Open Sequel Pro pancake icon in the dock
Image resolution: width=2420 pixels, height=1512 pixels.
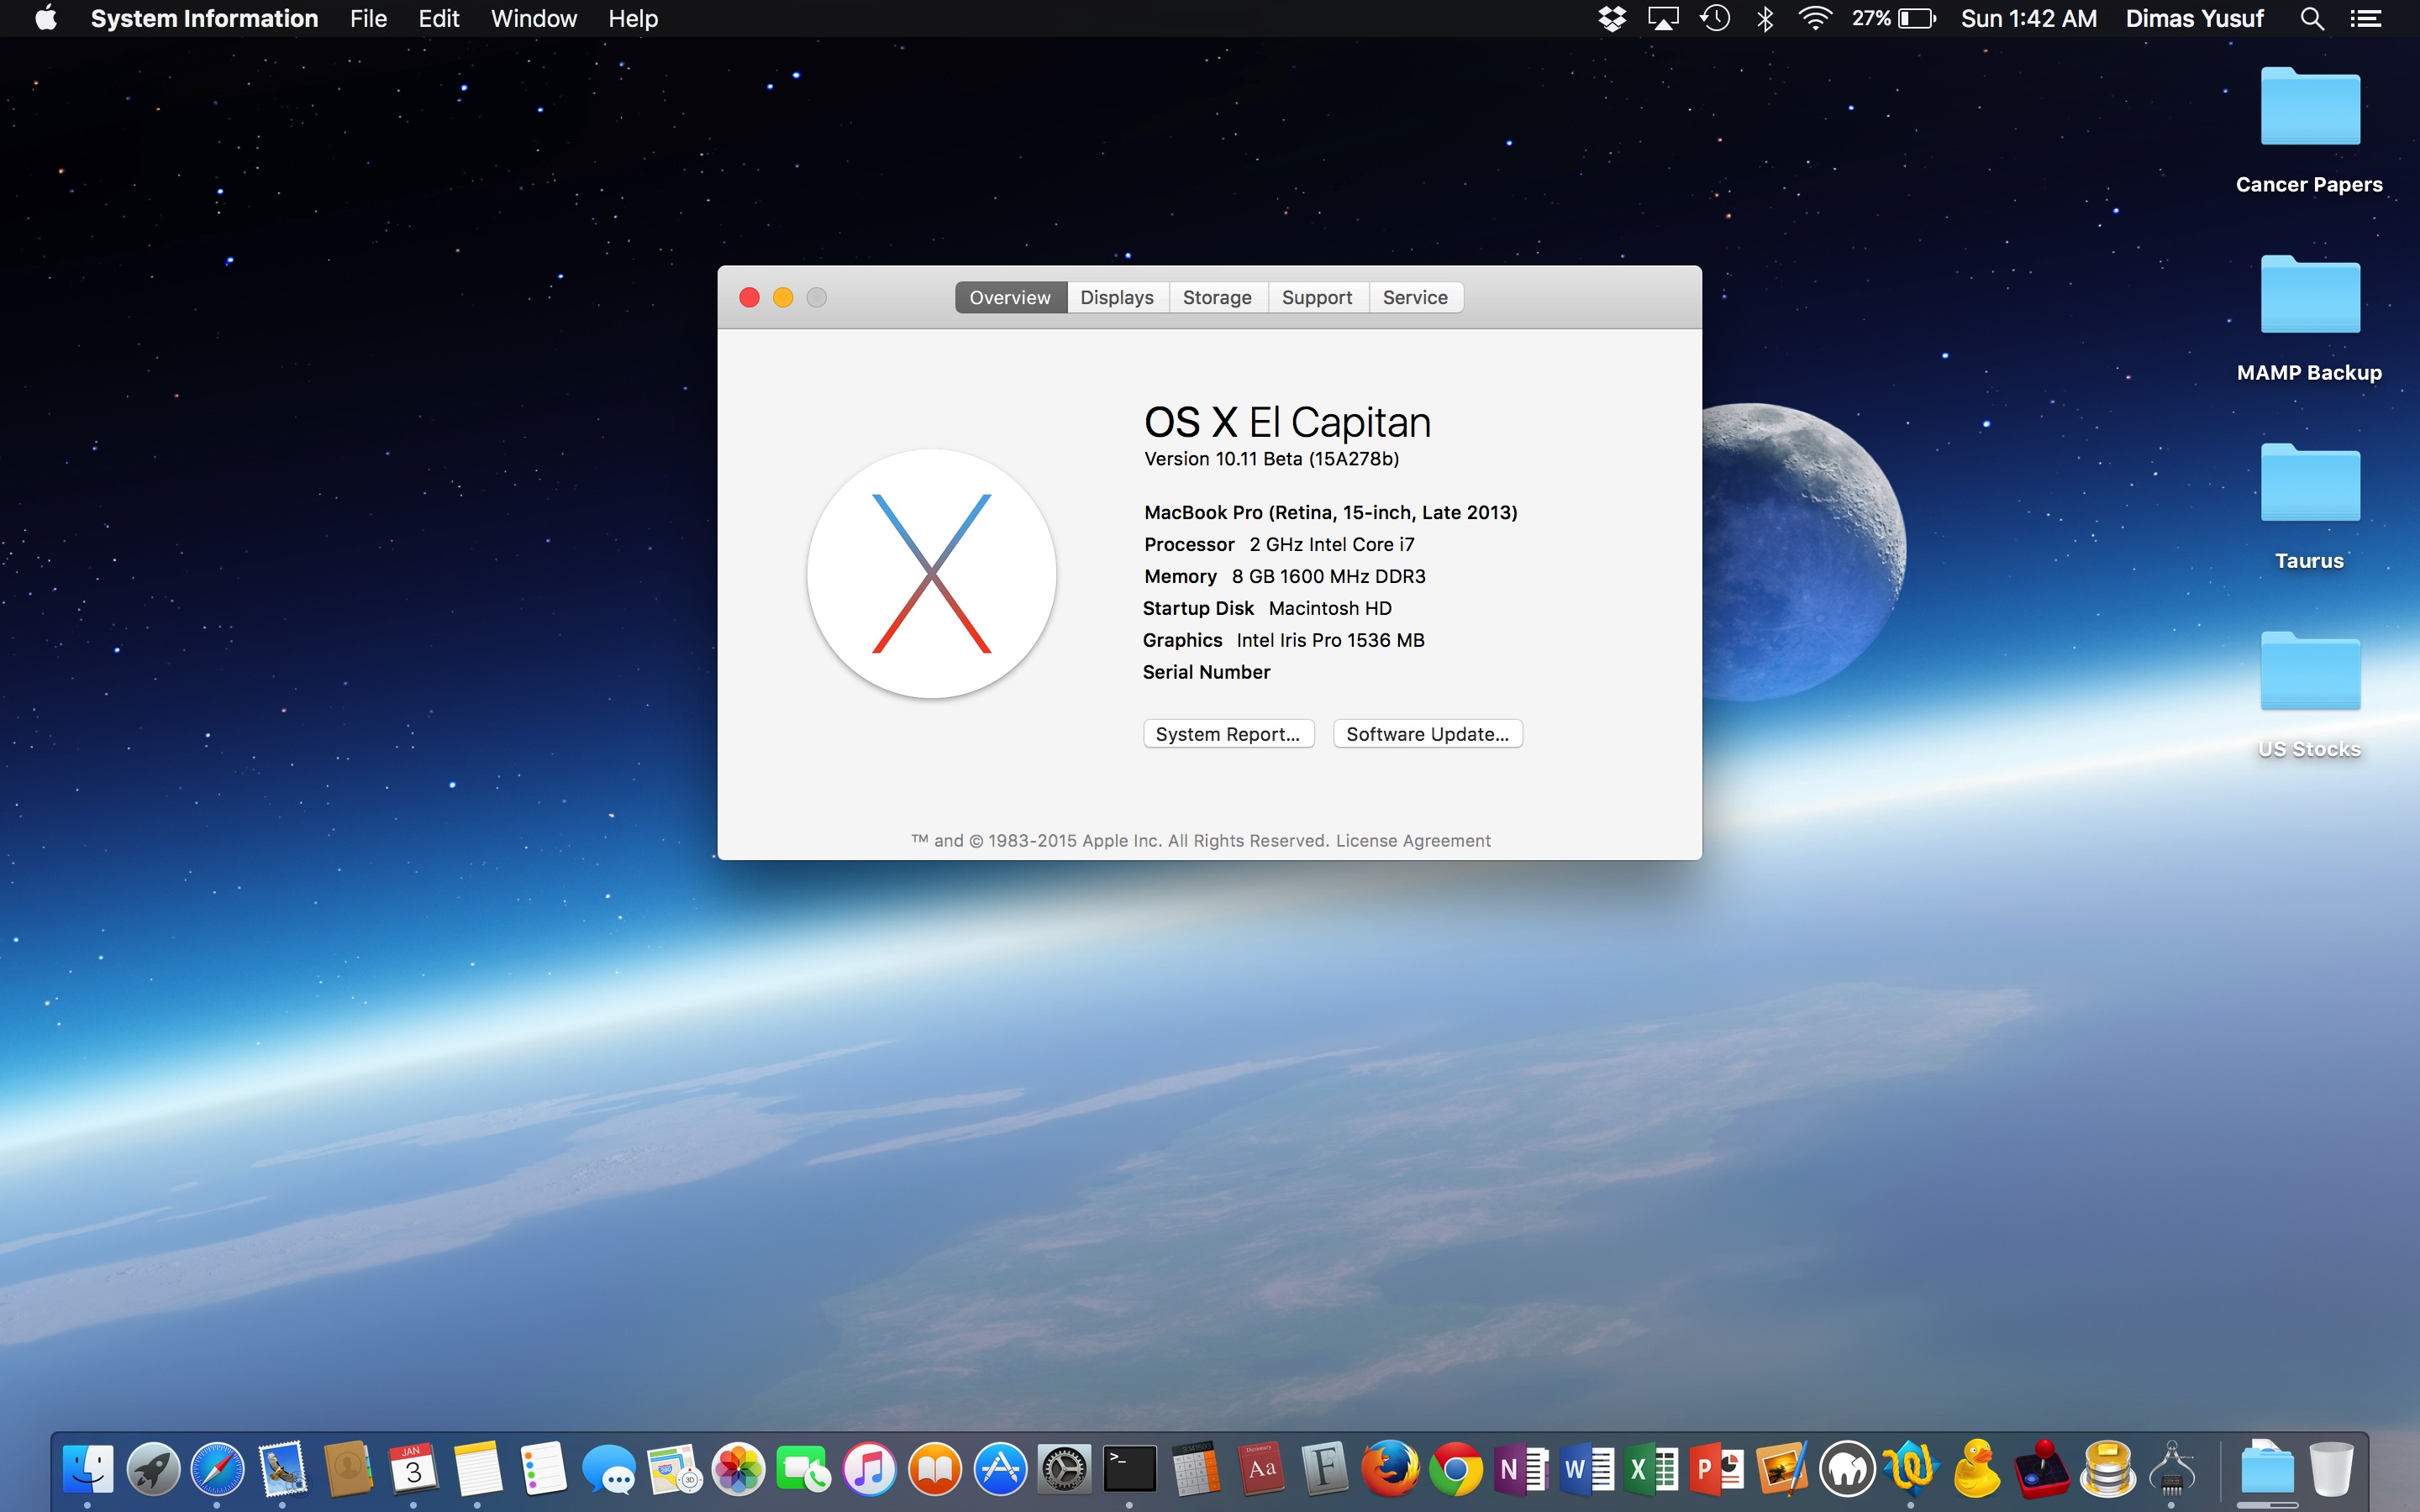tap(2107, 1469)
